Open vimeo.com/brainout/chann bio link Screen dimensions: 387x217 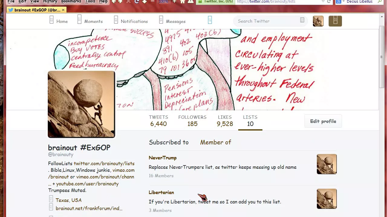point(105,177)
